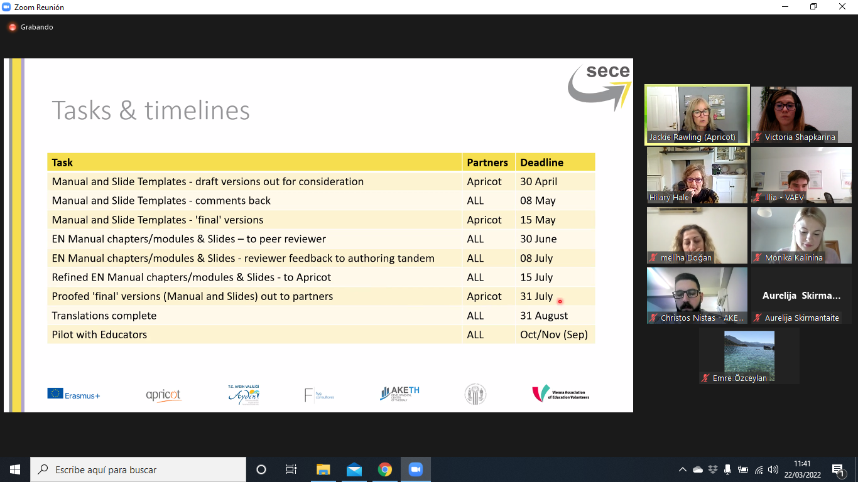
Task: Open File Explorer from the taskbar
Action: point(323,469)
